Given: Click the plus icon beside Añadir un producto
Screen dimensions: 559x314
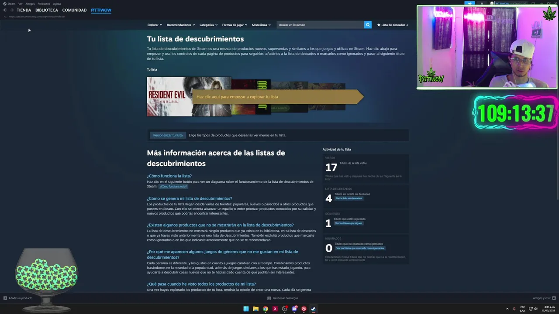Looking at the screenshot, I should click(x=5, y=298).
